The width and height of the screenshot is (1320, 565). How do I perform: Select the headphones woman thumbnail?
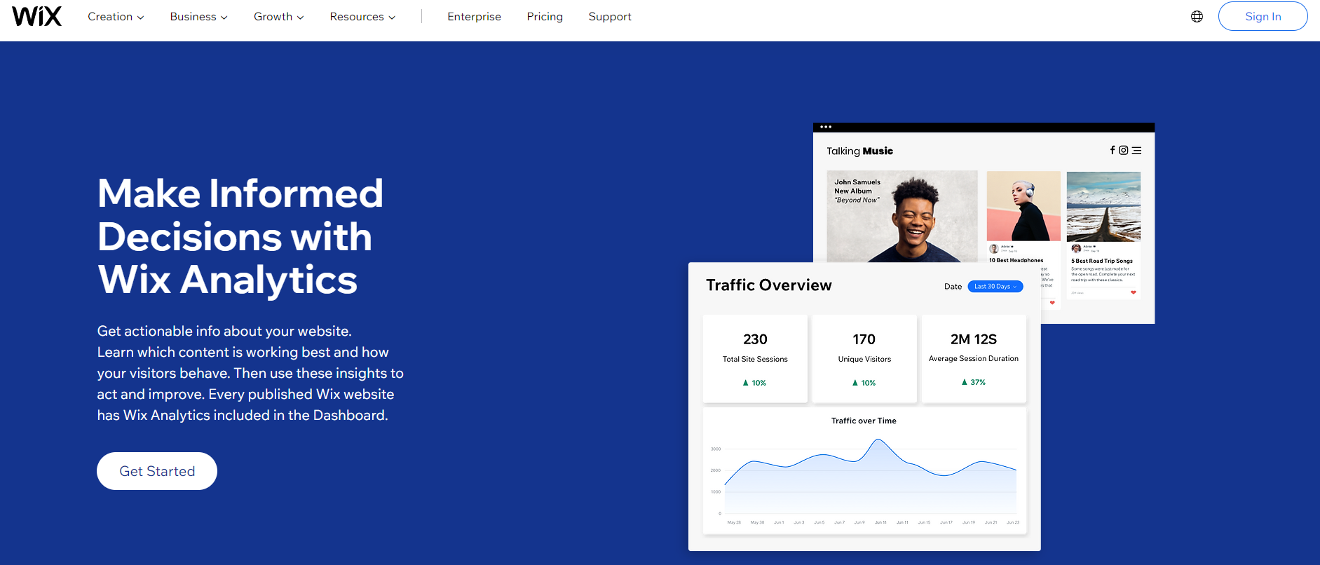tap(1023, 206)
